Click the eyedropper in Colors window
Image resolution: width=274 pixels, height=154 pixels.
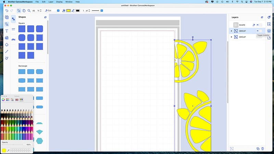tap(8, 150)
